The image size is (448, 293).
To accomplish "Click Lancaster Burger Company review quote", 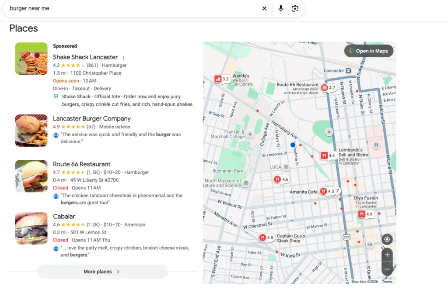I will [121, 138].
